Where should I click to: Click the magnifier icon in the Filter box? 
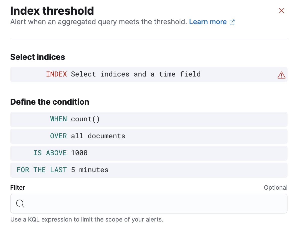pyautogui.click(x=20, y=204)
